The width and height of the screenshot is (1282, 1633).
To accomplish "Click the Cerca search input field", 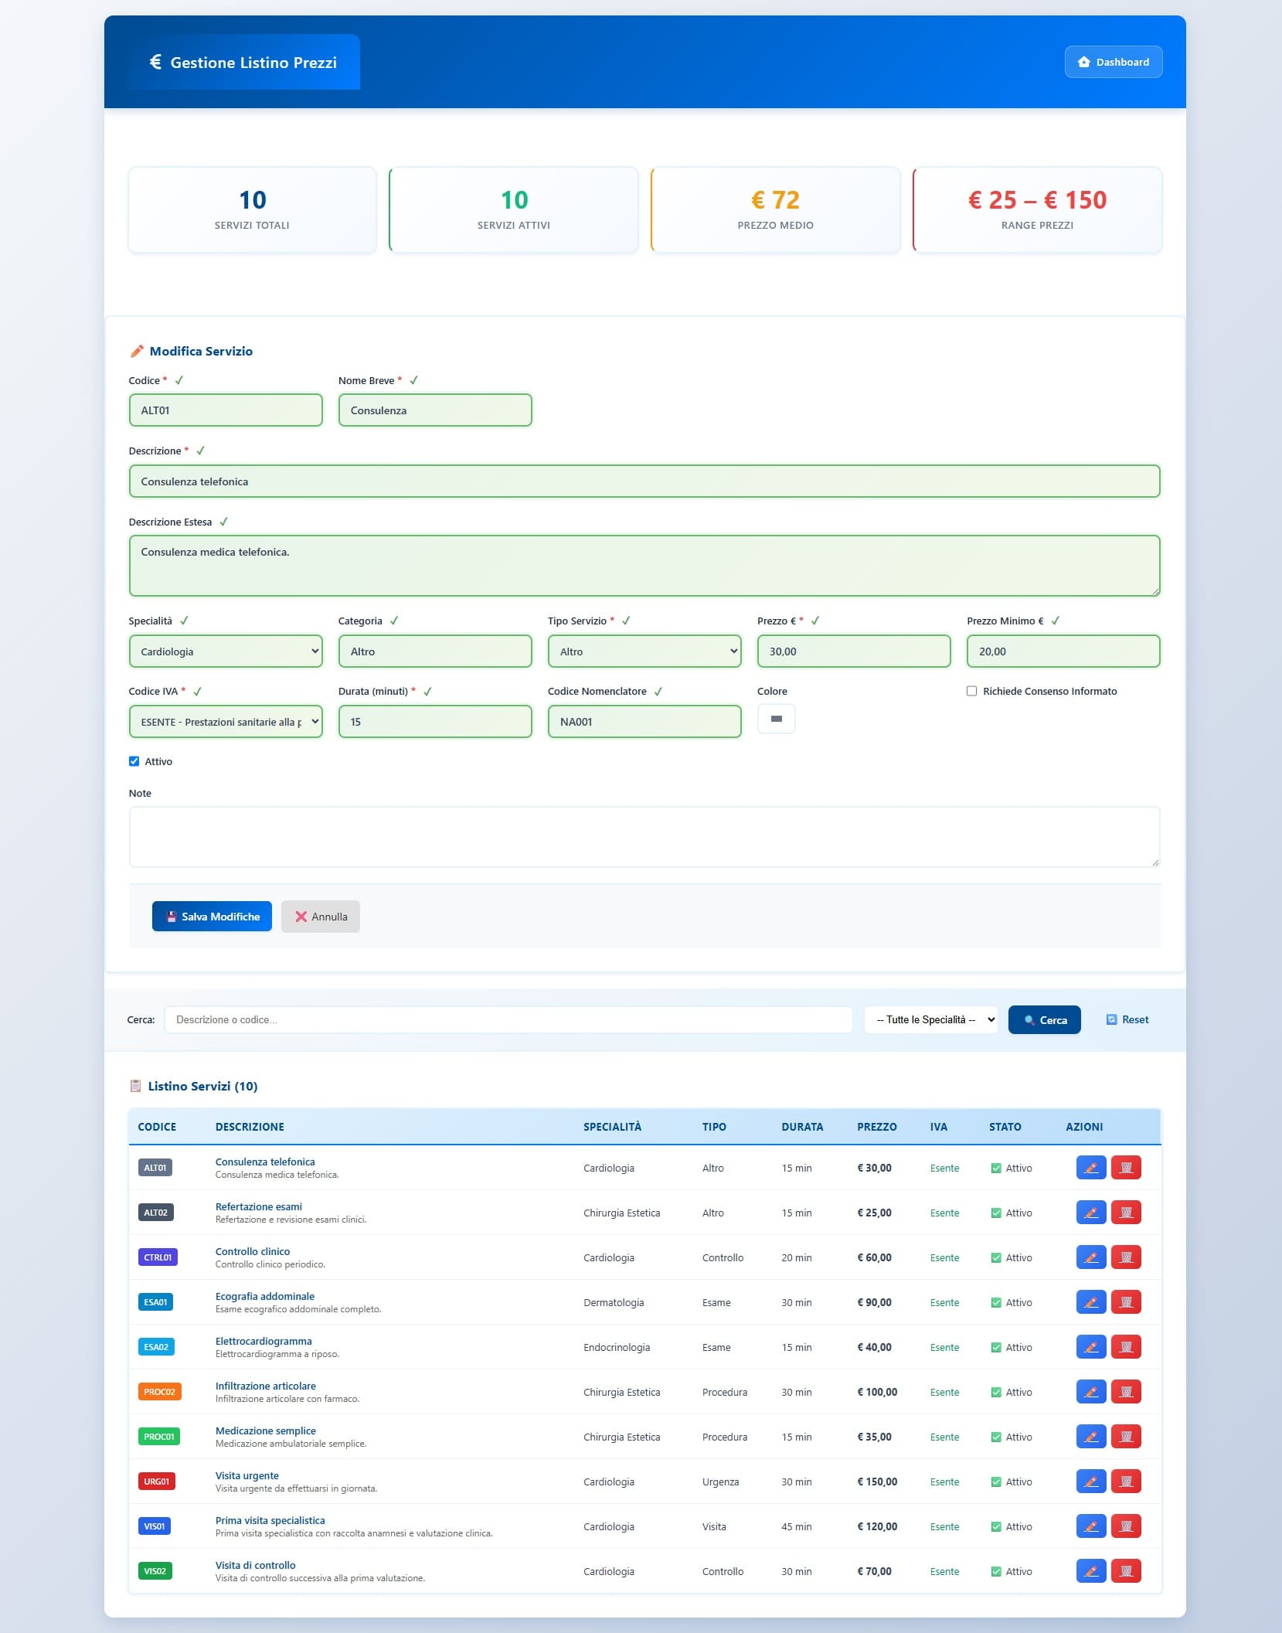I will tap(508, 1020).
